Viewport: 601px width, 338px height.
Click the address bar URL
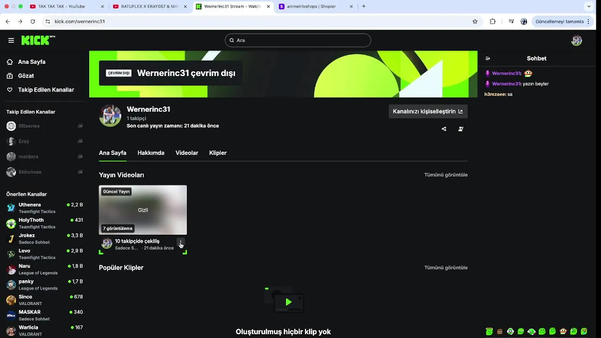point(80,21)
